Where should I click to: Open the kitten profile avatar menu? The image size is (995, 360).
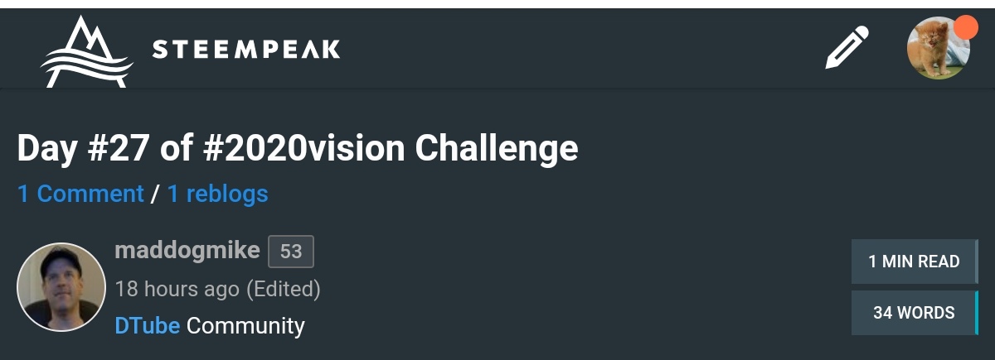(x=938, y=49)
